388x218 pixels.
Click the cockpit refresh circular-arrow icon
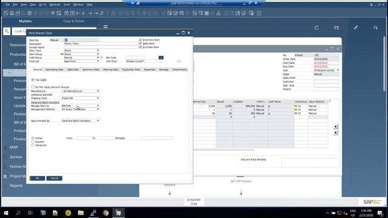click(316, 28)
